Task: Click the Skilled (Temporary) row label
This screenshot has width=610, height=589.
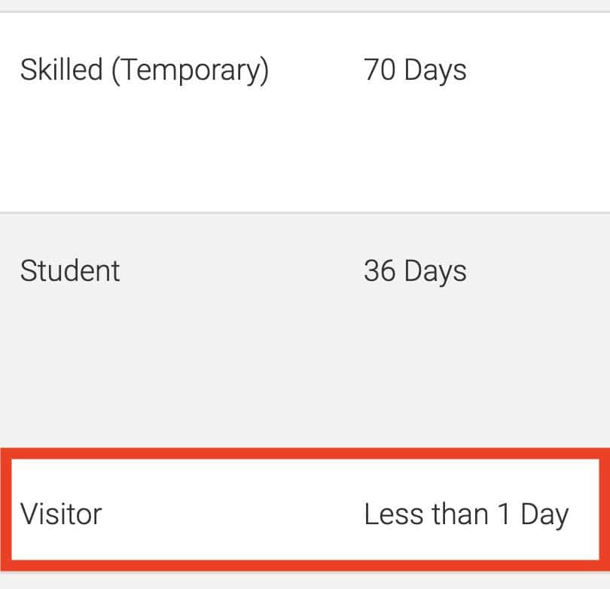Action: tap(144, 70)
